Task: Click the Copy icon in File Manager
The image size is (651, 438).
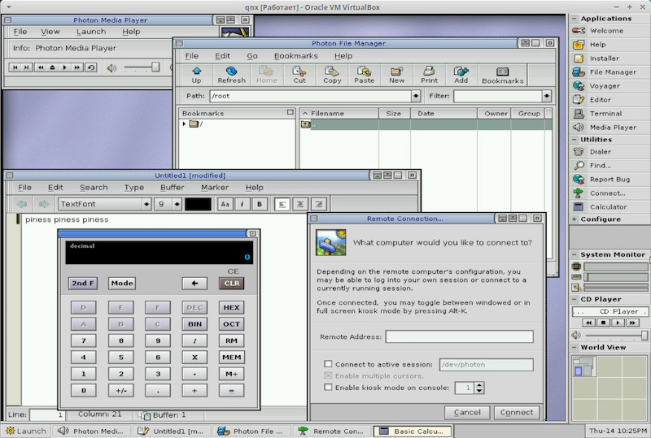Action: tap(332, 75)
